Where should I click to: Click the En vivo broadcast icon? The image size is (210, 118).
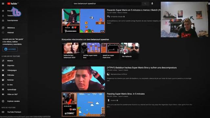click(x=3, y=85)
